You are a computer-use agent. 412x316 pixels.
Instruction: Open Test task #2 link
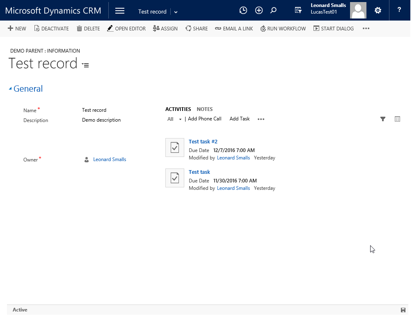[203, 141]
